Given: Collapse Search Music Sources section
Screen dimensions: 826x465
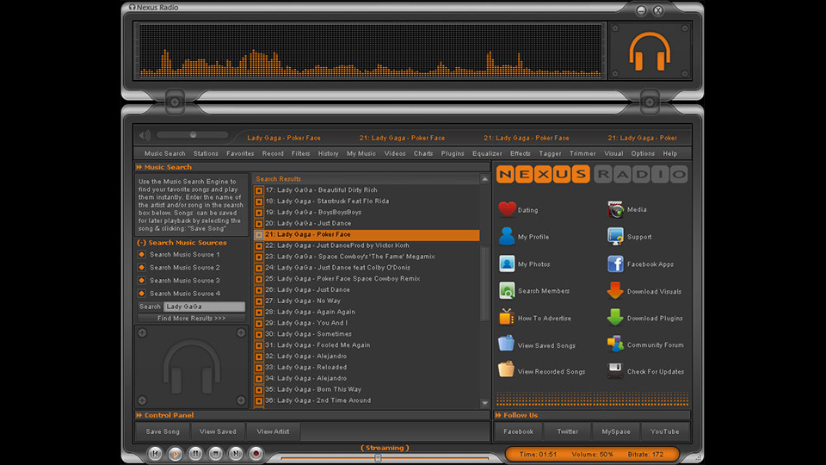Looking at the screenshot, I should pos(141,243).
